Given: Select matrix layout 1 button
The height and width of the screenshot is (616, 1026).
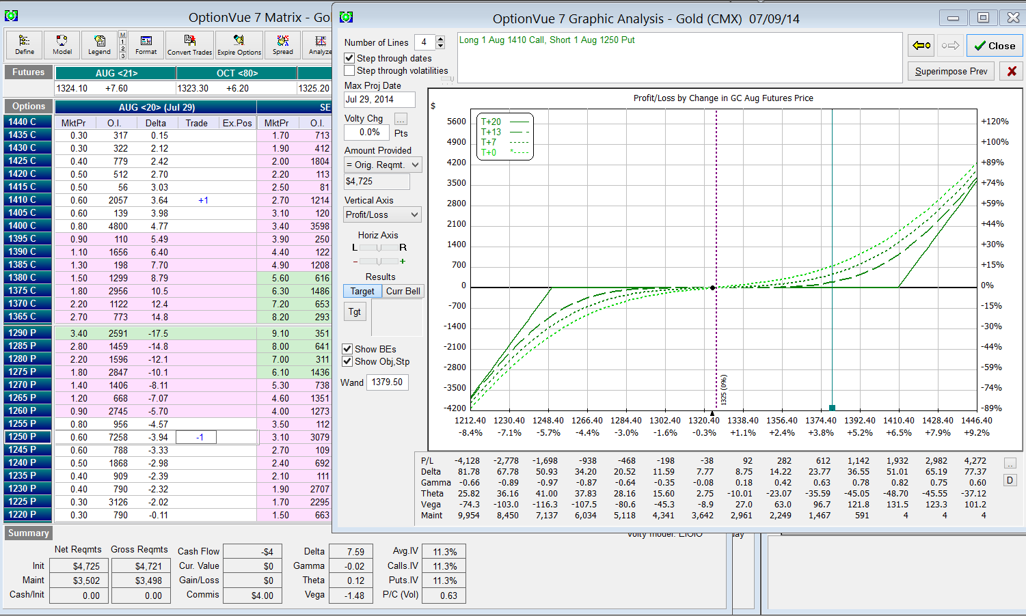Looking at the screenshot, I should pyautogui.click(x=122, y=42).
